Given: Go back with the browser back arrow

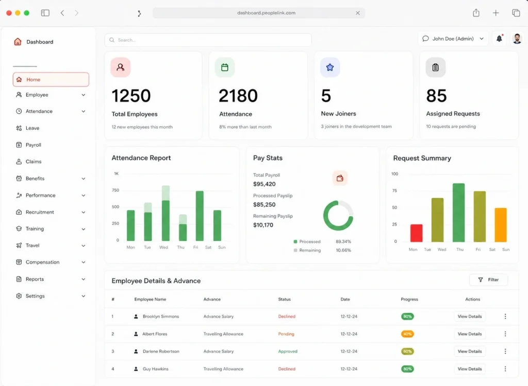Looking at the screenshot, I should pyautogui.click(x=62, y=13).
